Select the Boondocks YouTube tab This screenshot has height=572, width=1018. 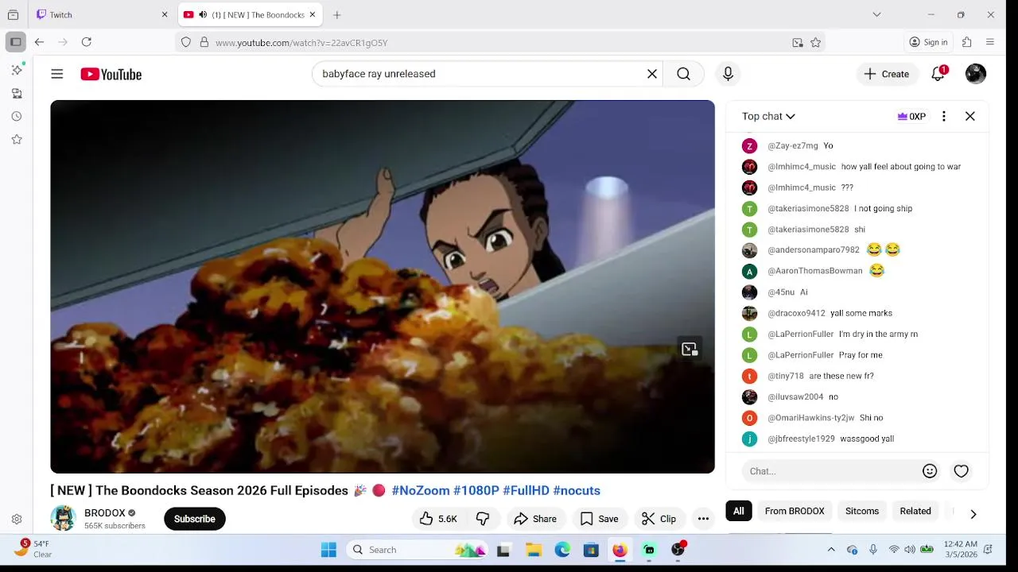pos(250,14)
